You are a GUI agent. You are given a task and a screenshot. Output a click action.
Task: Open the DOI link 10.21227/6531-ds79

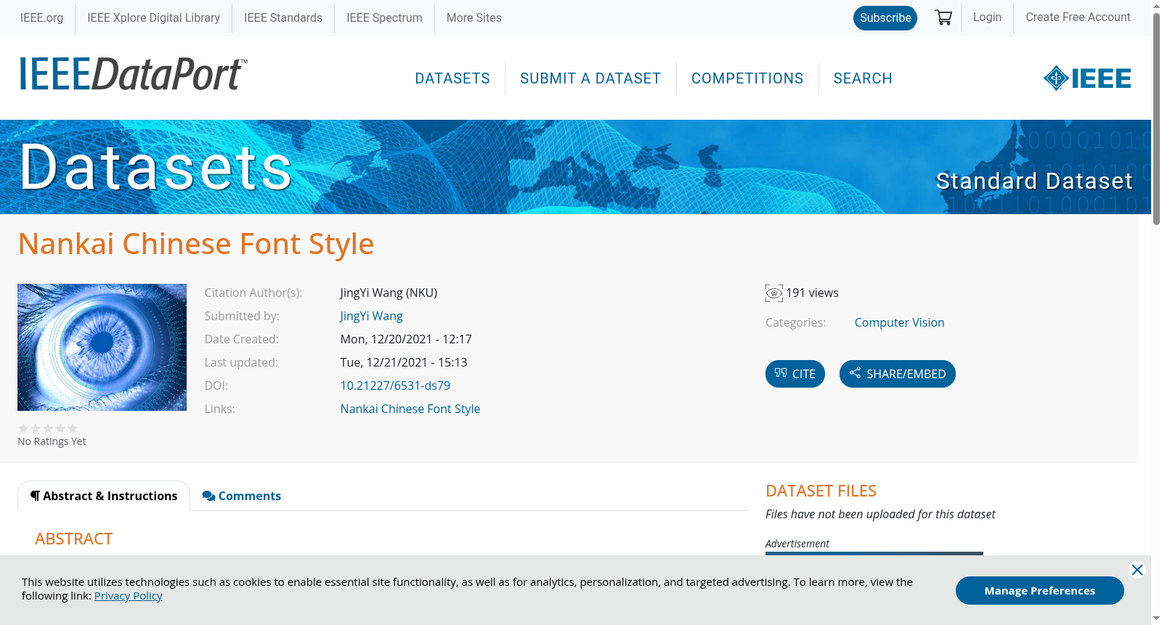click(395, 385)
